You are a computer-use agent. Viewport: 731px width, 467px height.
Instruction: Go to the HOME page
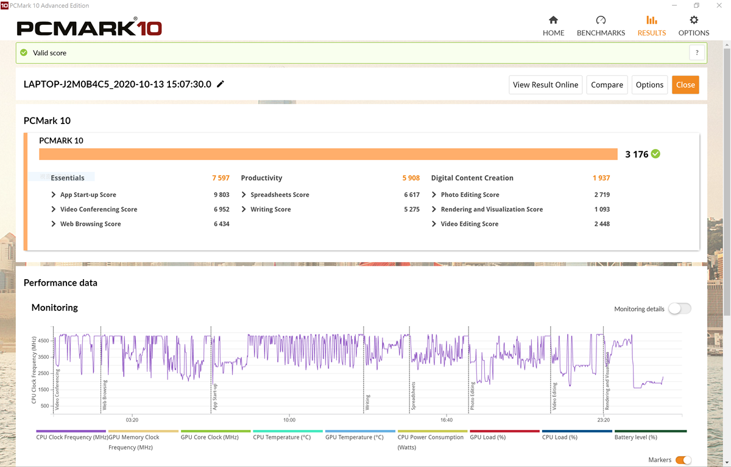click(x=553, y=26)
